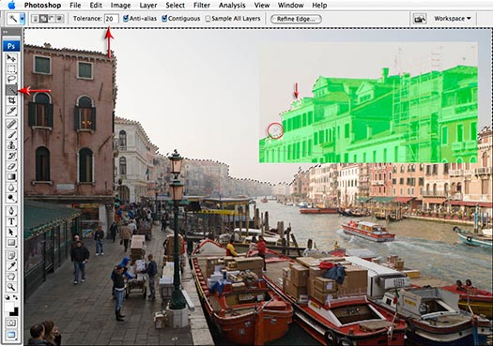Viewport: 493px width, 346px height.
Task: Select the Type tool
Action: pos(11,221)
